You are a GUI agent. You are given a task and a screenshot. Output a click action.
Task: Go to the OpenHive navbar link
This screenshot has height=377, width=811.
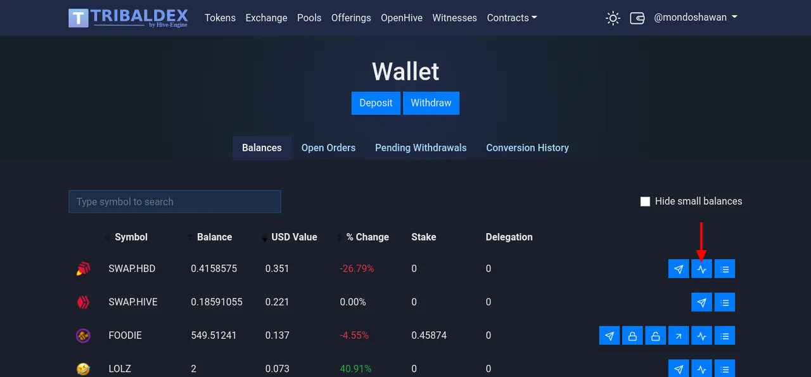pyautogui.click(x=402, y=18)
